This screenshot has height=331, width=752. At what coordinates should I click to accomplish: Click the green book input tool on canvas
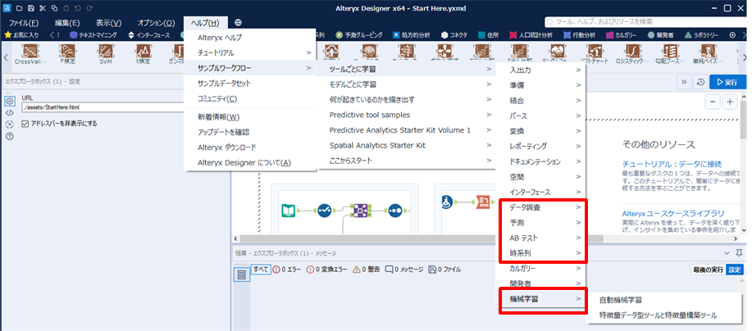[288, 211]
